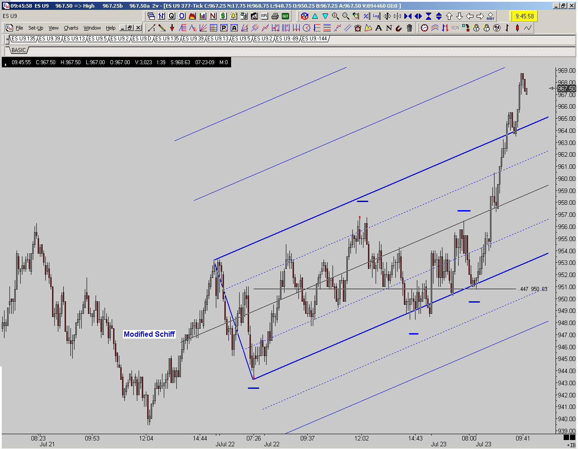Click the printer icon to print chart
The height and width of the screenshot is (449, 578).
click(275, 16)
